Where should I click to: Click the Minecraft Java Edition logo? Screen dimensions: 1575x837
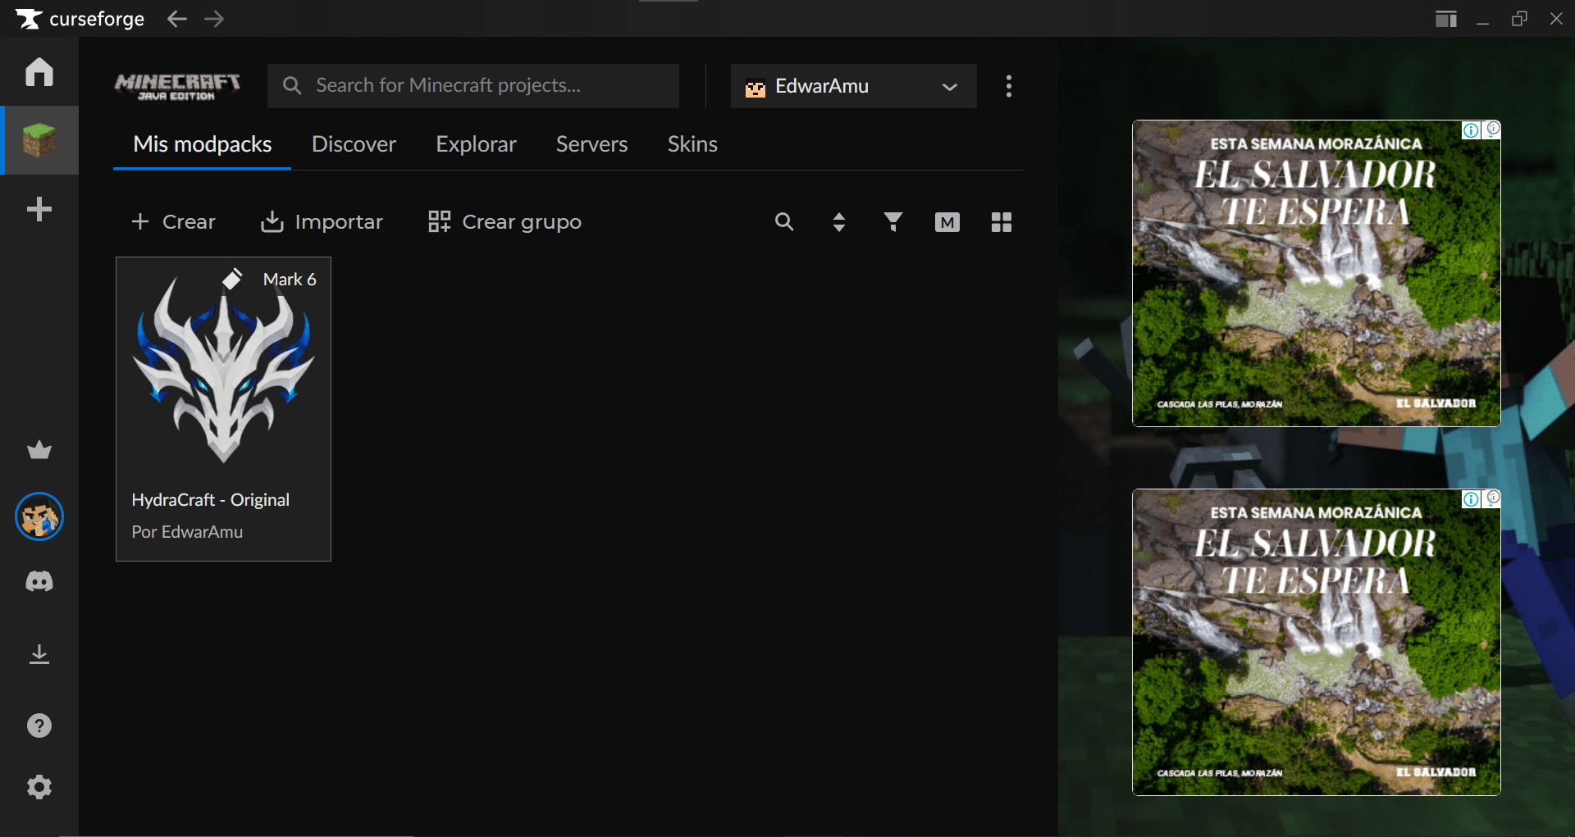177,86
